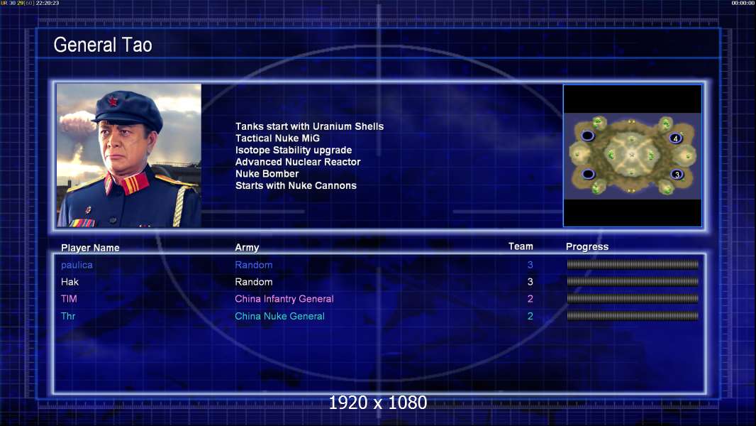The height and width of the screenshot is (426, 756).
Task: Click the player name Hak
Action: point(70,282)
